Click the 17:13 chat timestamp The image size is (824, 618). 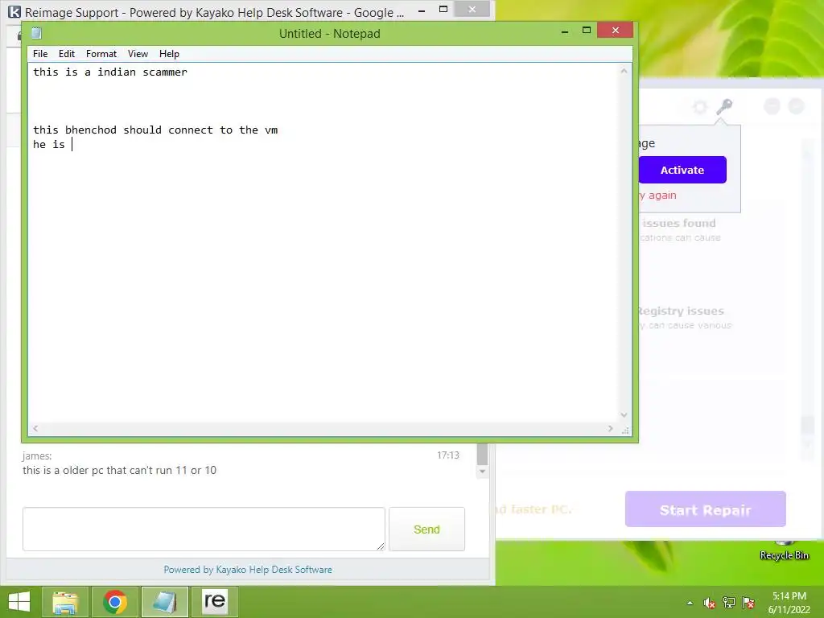tap(447, 455)
